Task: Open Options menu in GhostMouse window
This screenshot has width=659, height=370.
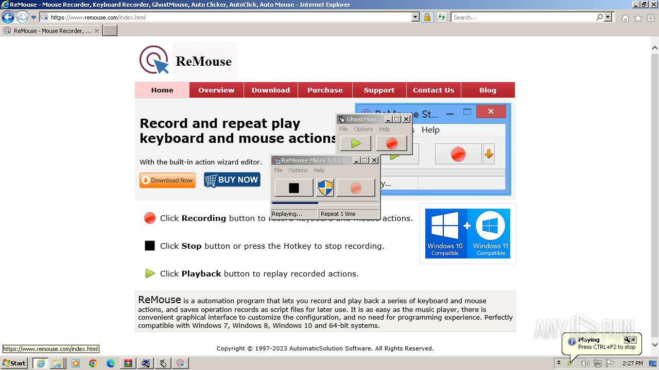Action: pyautogui.click(x=363, y=129)
